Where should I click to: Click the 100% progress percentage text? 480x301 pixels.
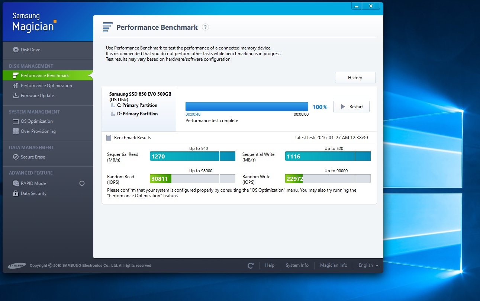pyautogui.click(x=320, y=107)
